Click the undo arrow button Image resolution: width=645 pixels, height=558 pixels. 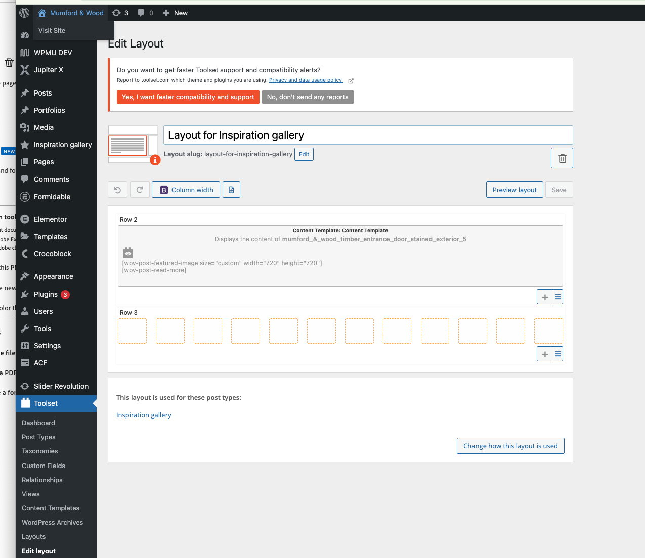click(117, 190)
